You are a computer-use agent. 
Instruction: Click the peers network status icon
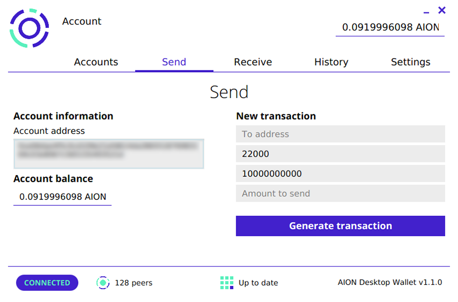(103, 283)
